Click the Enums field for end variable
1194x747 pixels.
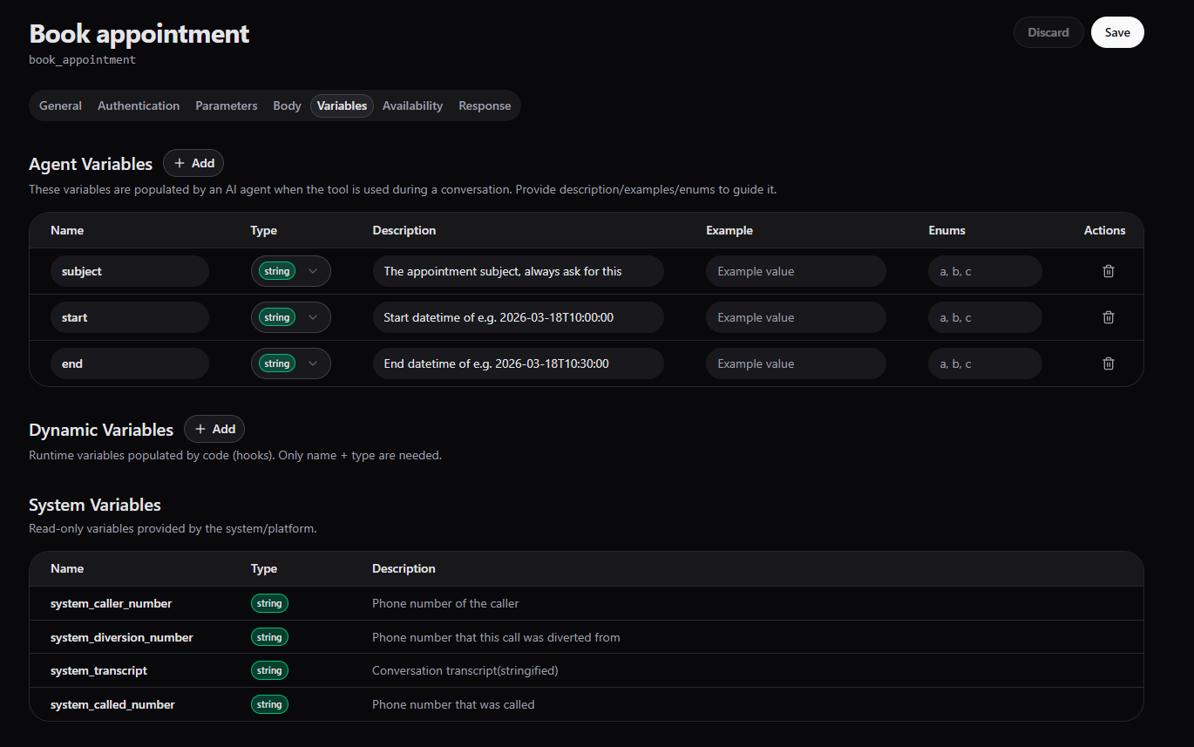[984, 363]
